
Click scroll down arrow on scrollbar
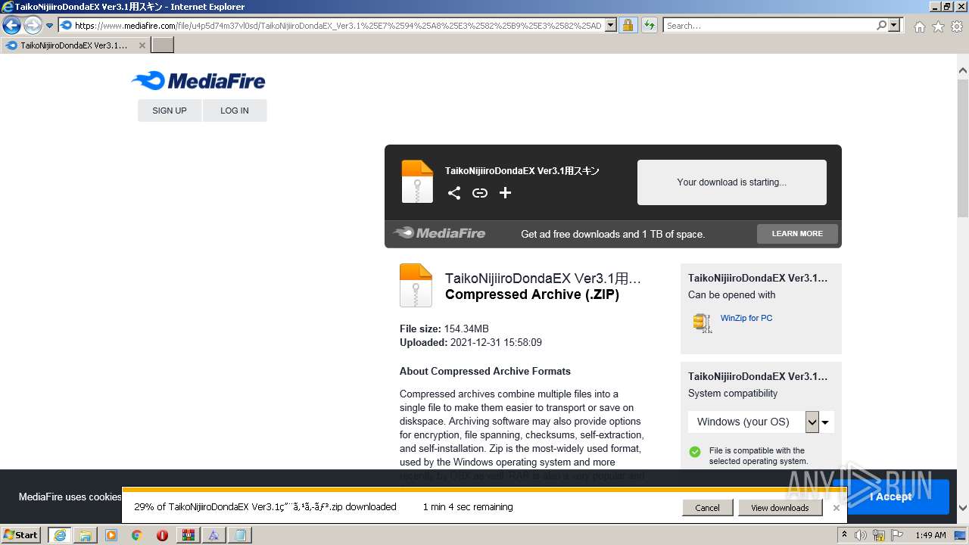(963, 509)
